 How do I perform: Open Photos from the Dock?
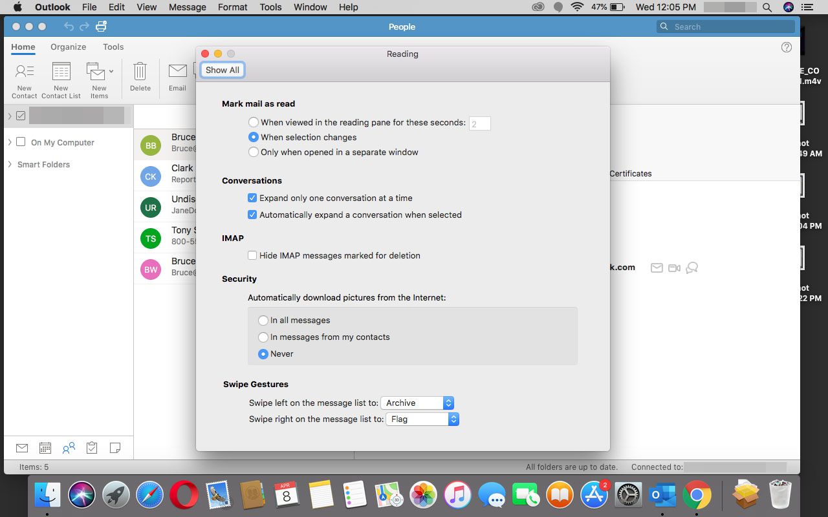pos(424,496)
